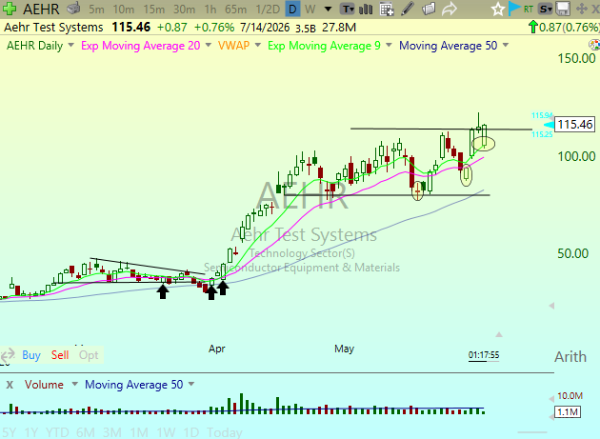Open the notes pages icon
This screenshot has height=439, width=600.
pos(429,9)
